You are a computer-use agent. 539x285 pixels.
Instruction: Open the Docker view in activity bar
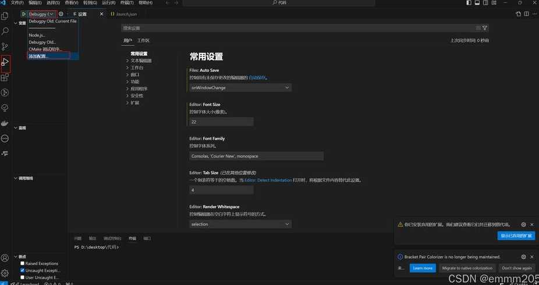[5, 123]
